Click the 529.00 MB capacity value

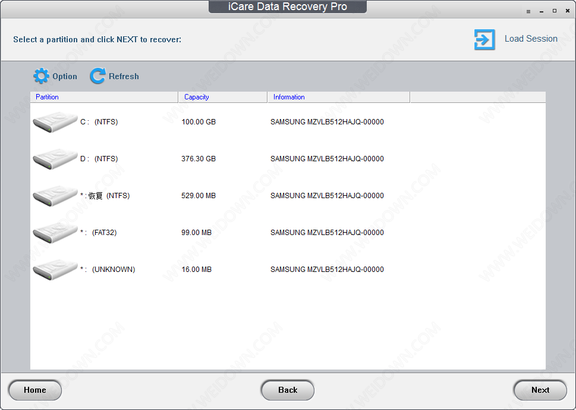coord(199,196)
